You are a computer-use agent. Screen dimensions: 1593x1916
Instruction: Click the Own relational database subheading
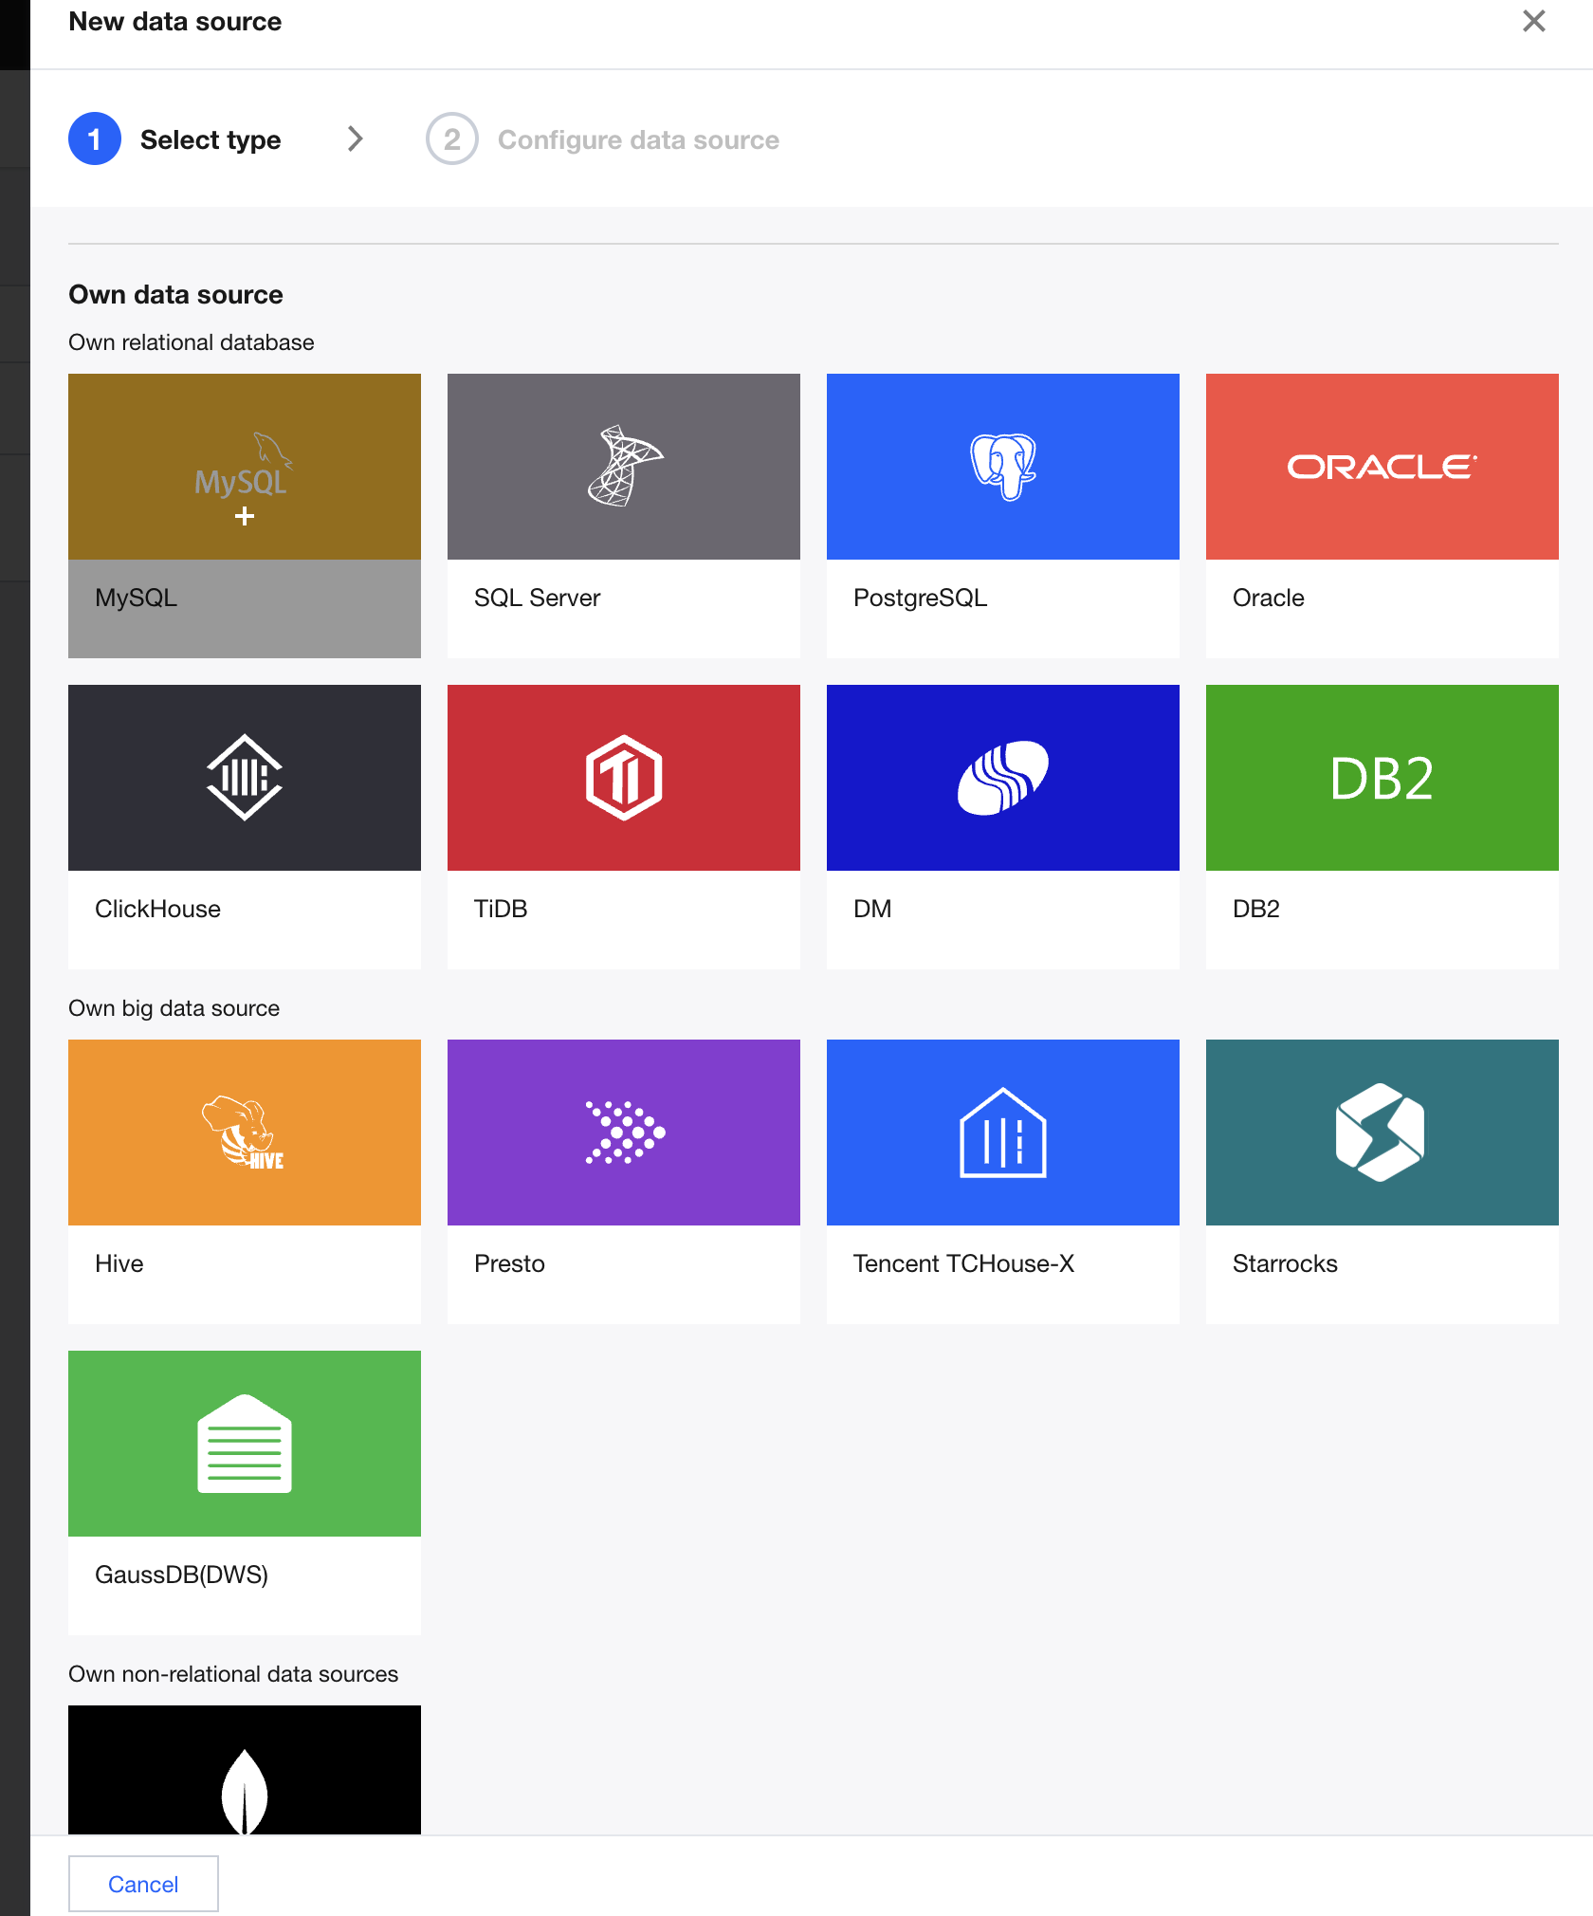[192, 342]
